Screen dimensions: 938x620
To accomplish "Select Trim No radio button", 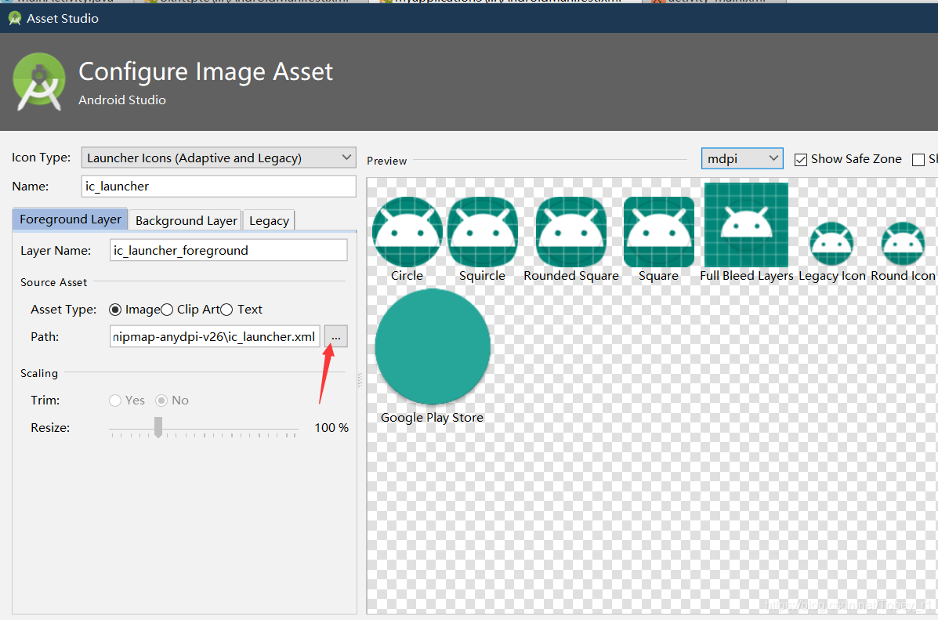I will pyautogui.click(x=161, y=401).
